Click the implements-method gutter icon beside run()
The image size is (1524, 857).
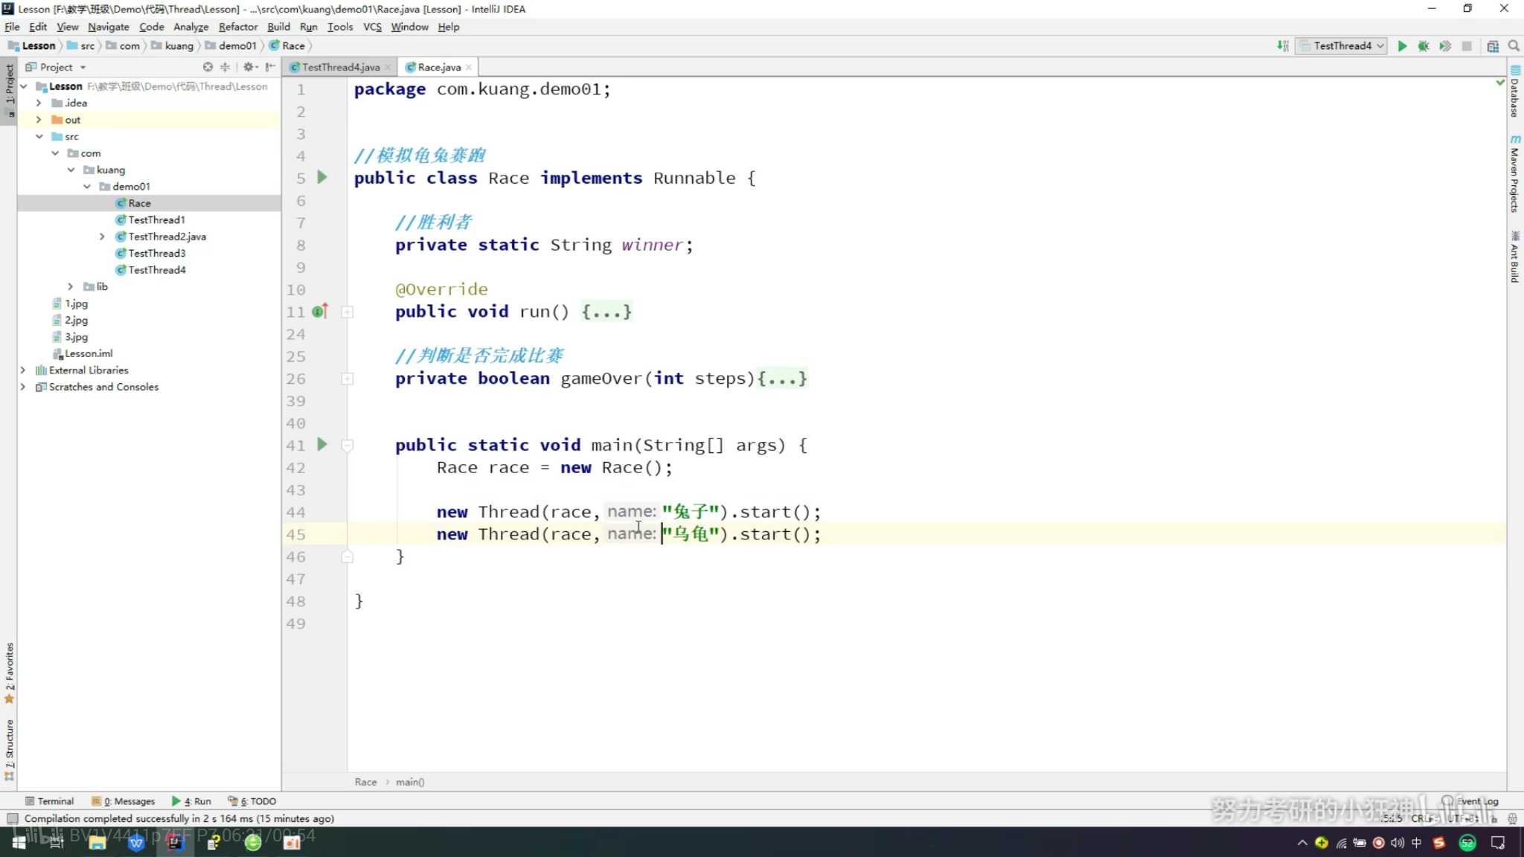coord(320,312)
